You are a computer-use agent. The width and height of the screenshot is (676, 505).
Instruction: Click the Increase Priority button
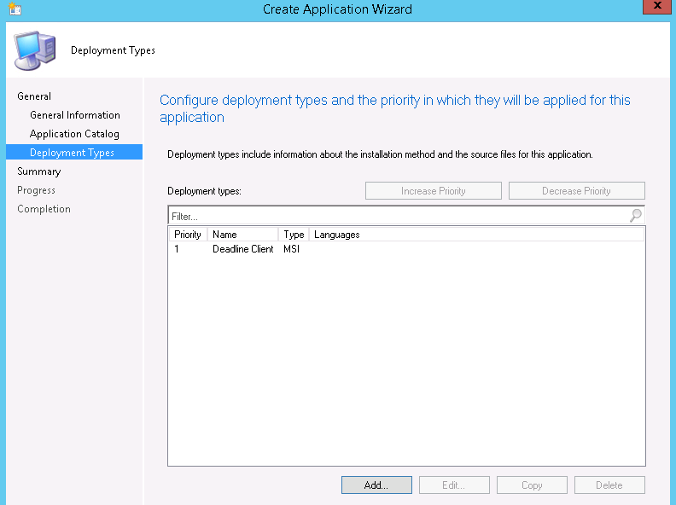(x=433, y=191)
